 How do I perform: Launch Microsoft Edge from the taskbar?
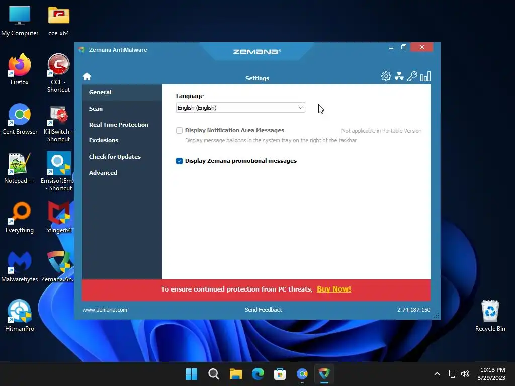click(258, 374)
